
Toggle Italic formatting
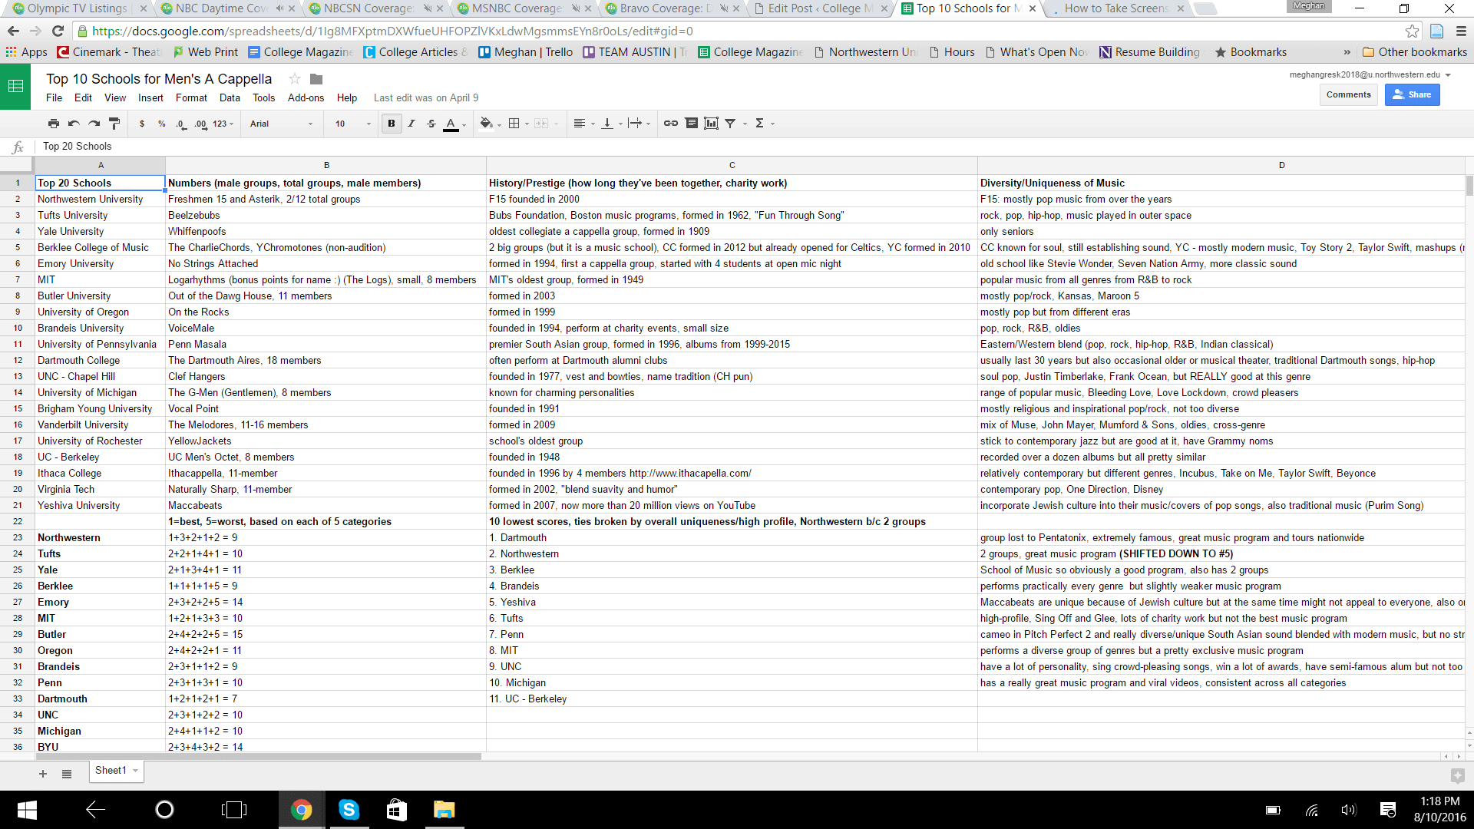click(x=411, y=124)
